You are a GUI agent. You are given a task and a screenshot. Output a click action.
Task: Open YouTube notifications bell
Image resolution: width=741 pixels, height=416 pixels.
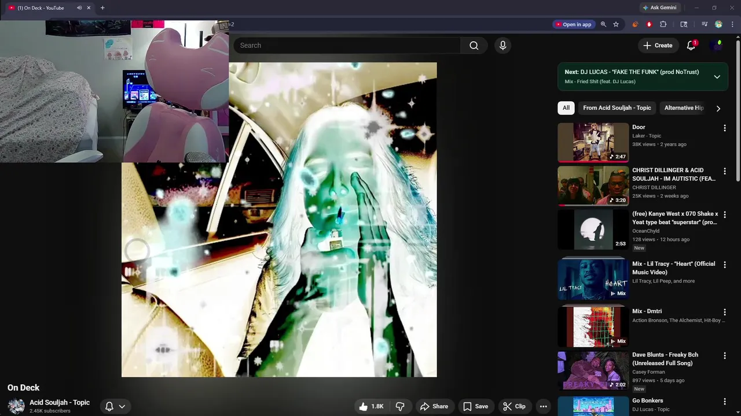tap(691, 46)
